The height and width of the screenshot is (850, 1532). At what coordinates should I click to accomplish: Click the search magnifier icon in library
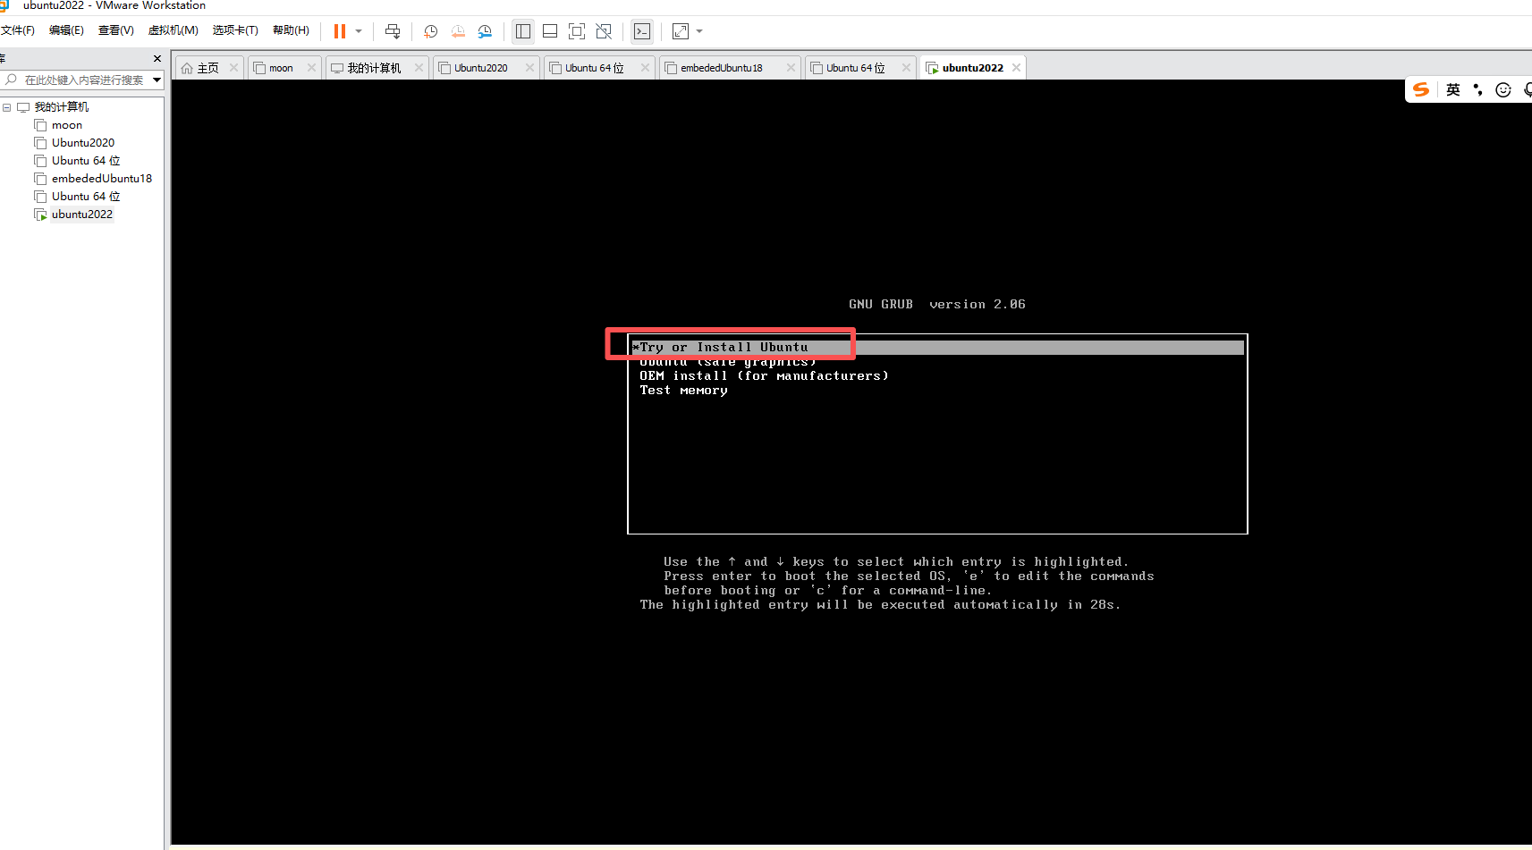11,80
